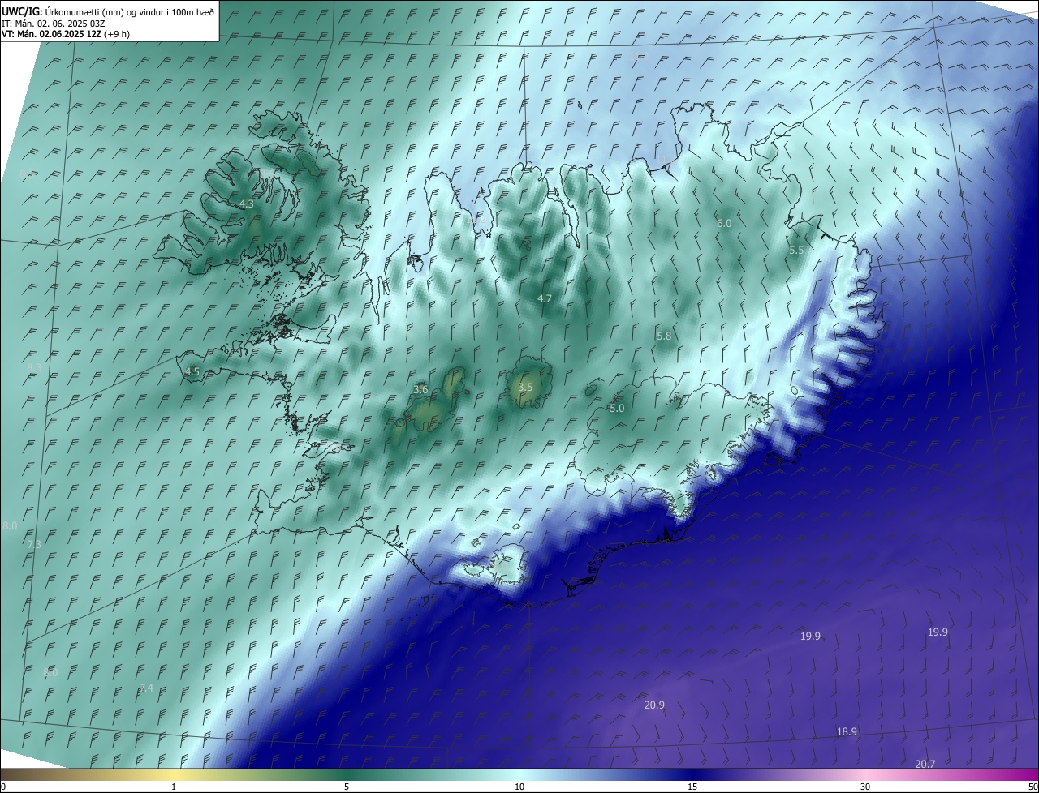Click the 10 tick on the color scale

(519, 787)
